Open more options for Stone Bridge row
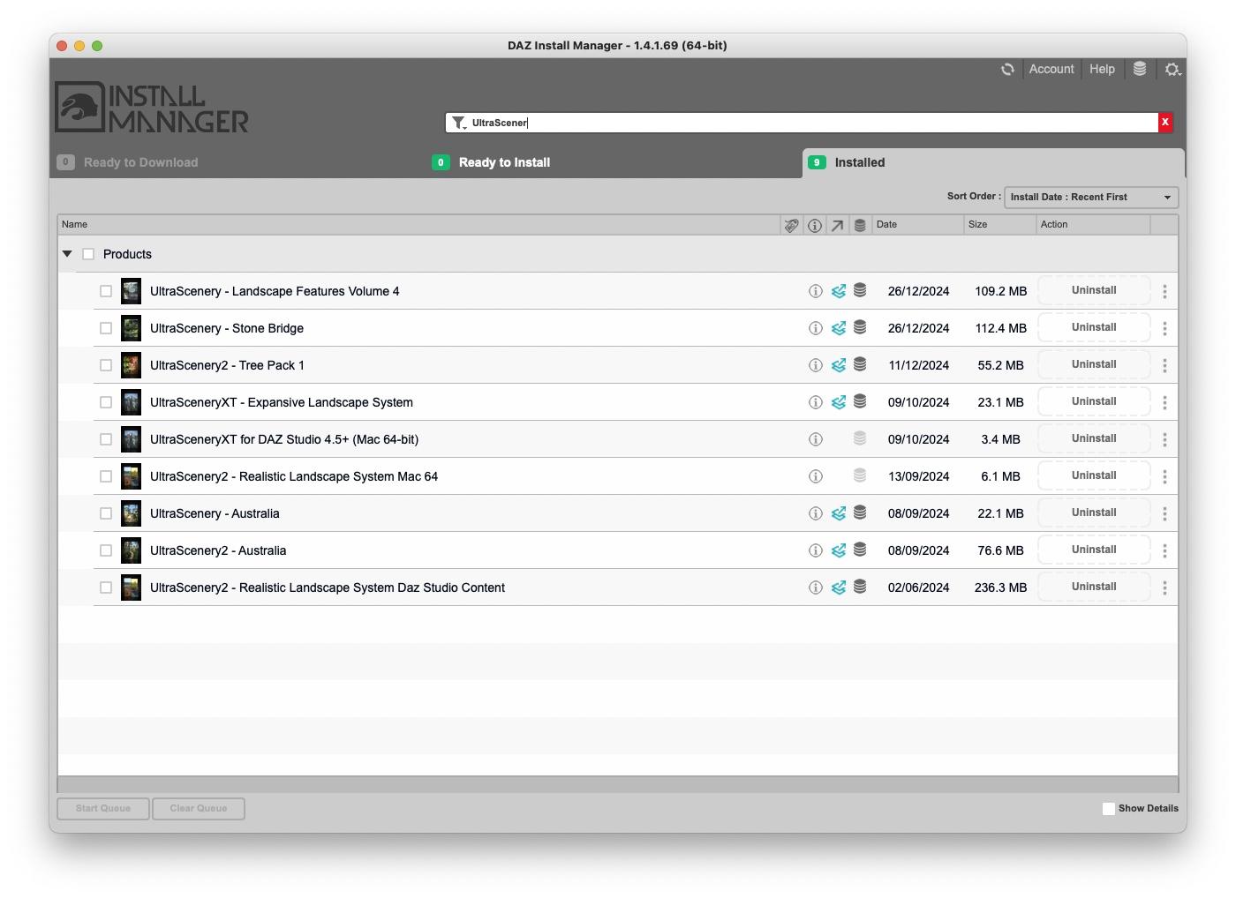The width and height of the screenshot is (1236, 898). tap(1164, 328)
